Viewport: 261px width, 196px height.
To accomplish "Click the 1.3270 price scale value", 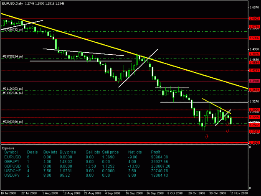I will tap(254, 102).
